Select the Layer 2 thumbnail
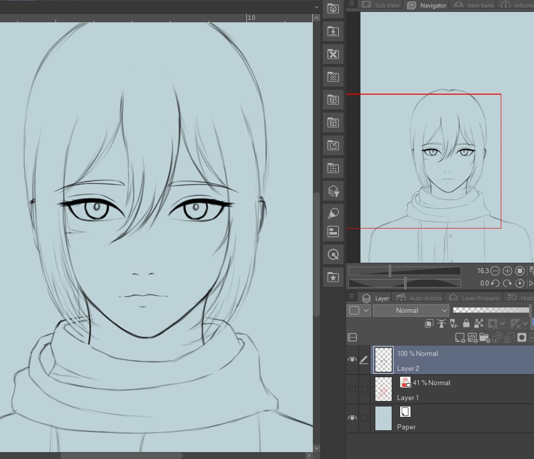 (x=383, y=360)
